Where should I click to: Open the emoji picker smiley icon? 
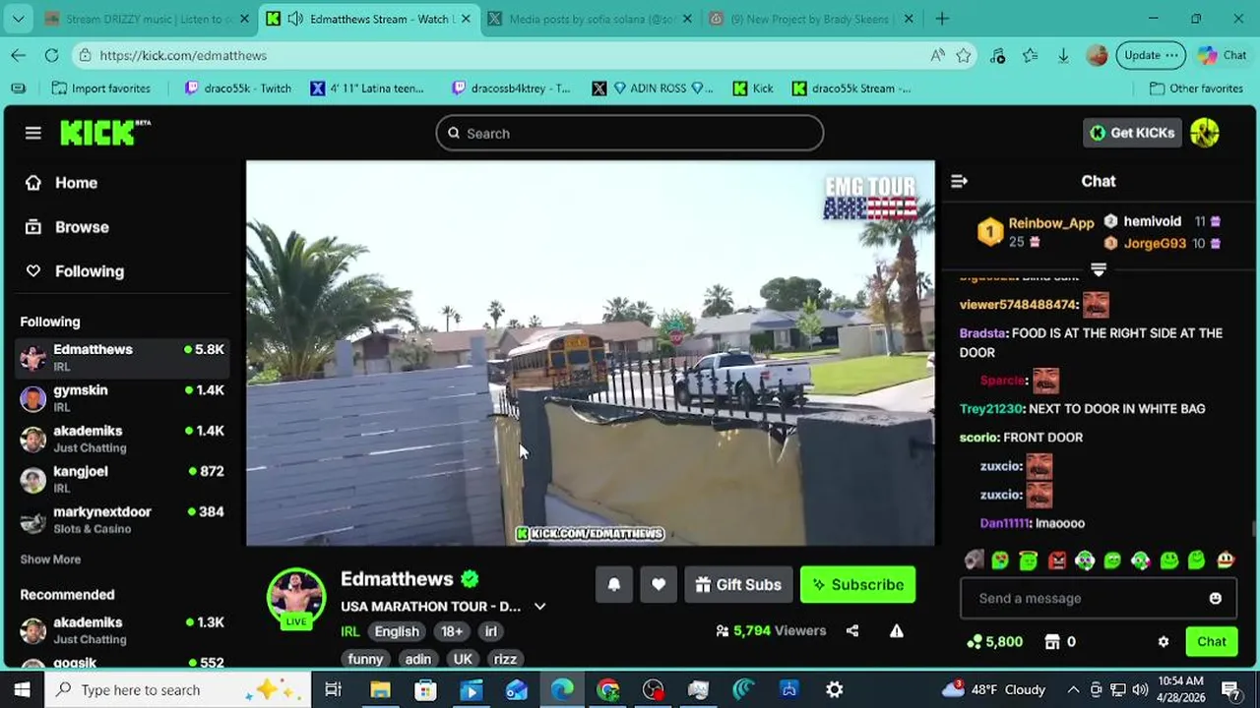coord(1216,598)
